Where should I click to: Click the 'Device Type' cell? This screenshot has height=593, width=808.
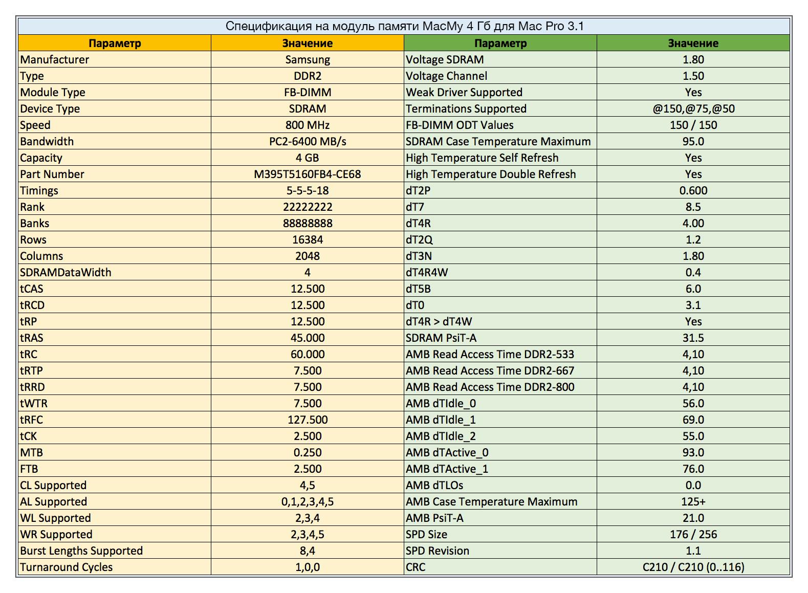coord(115,108)
